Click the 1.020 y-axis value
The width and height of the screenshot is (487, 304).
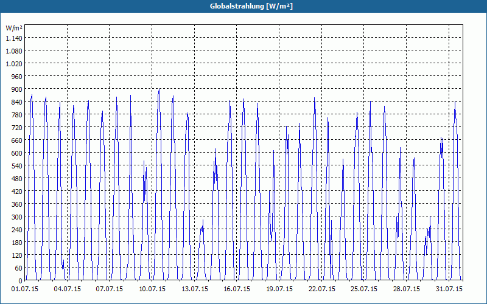(14, 64)
